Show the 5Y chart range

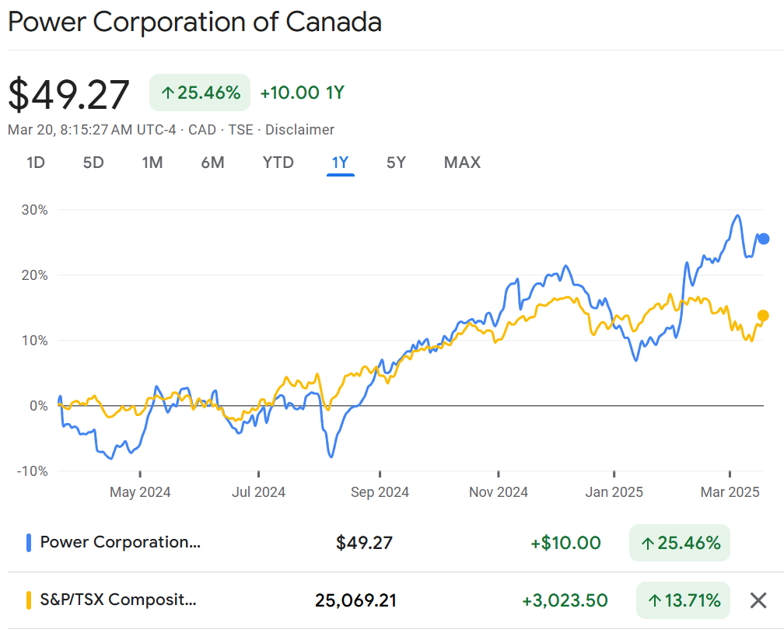(x=396, y=163)
